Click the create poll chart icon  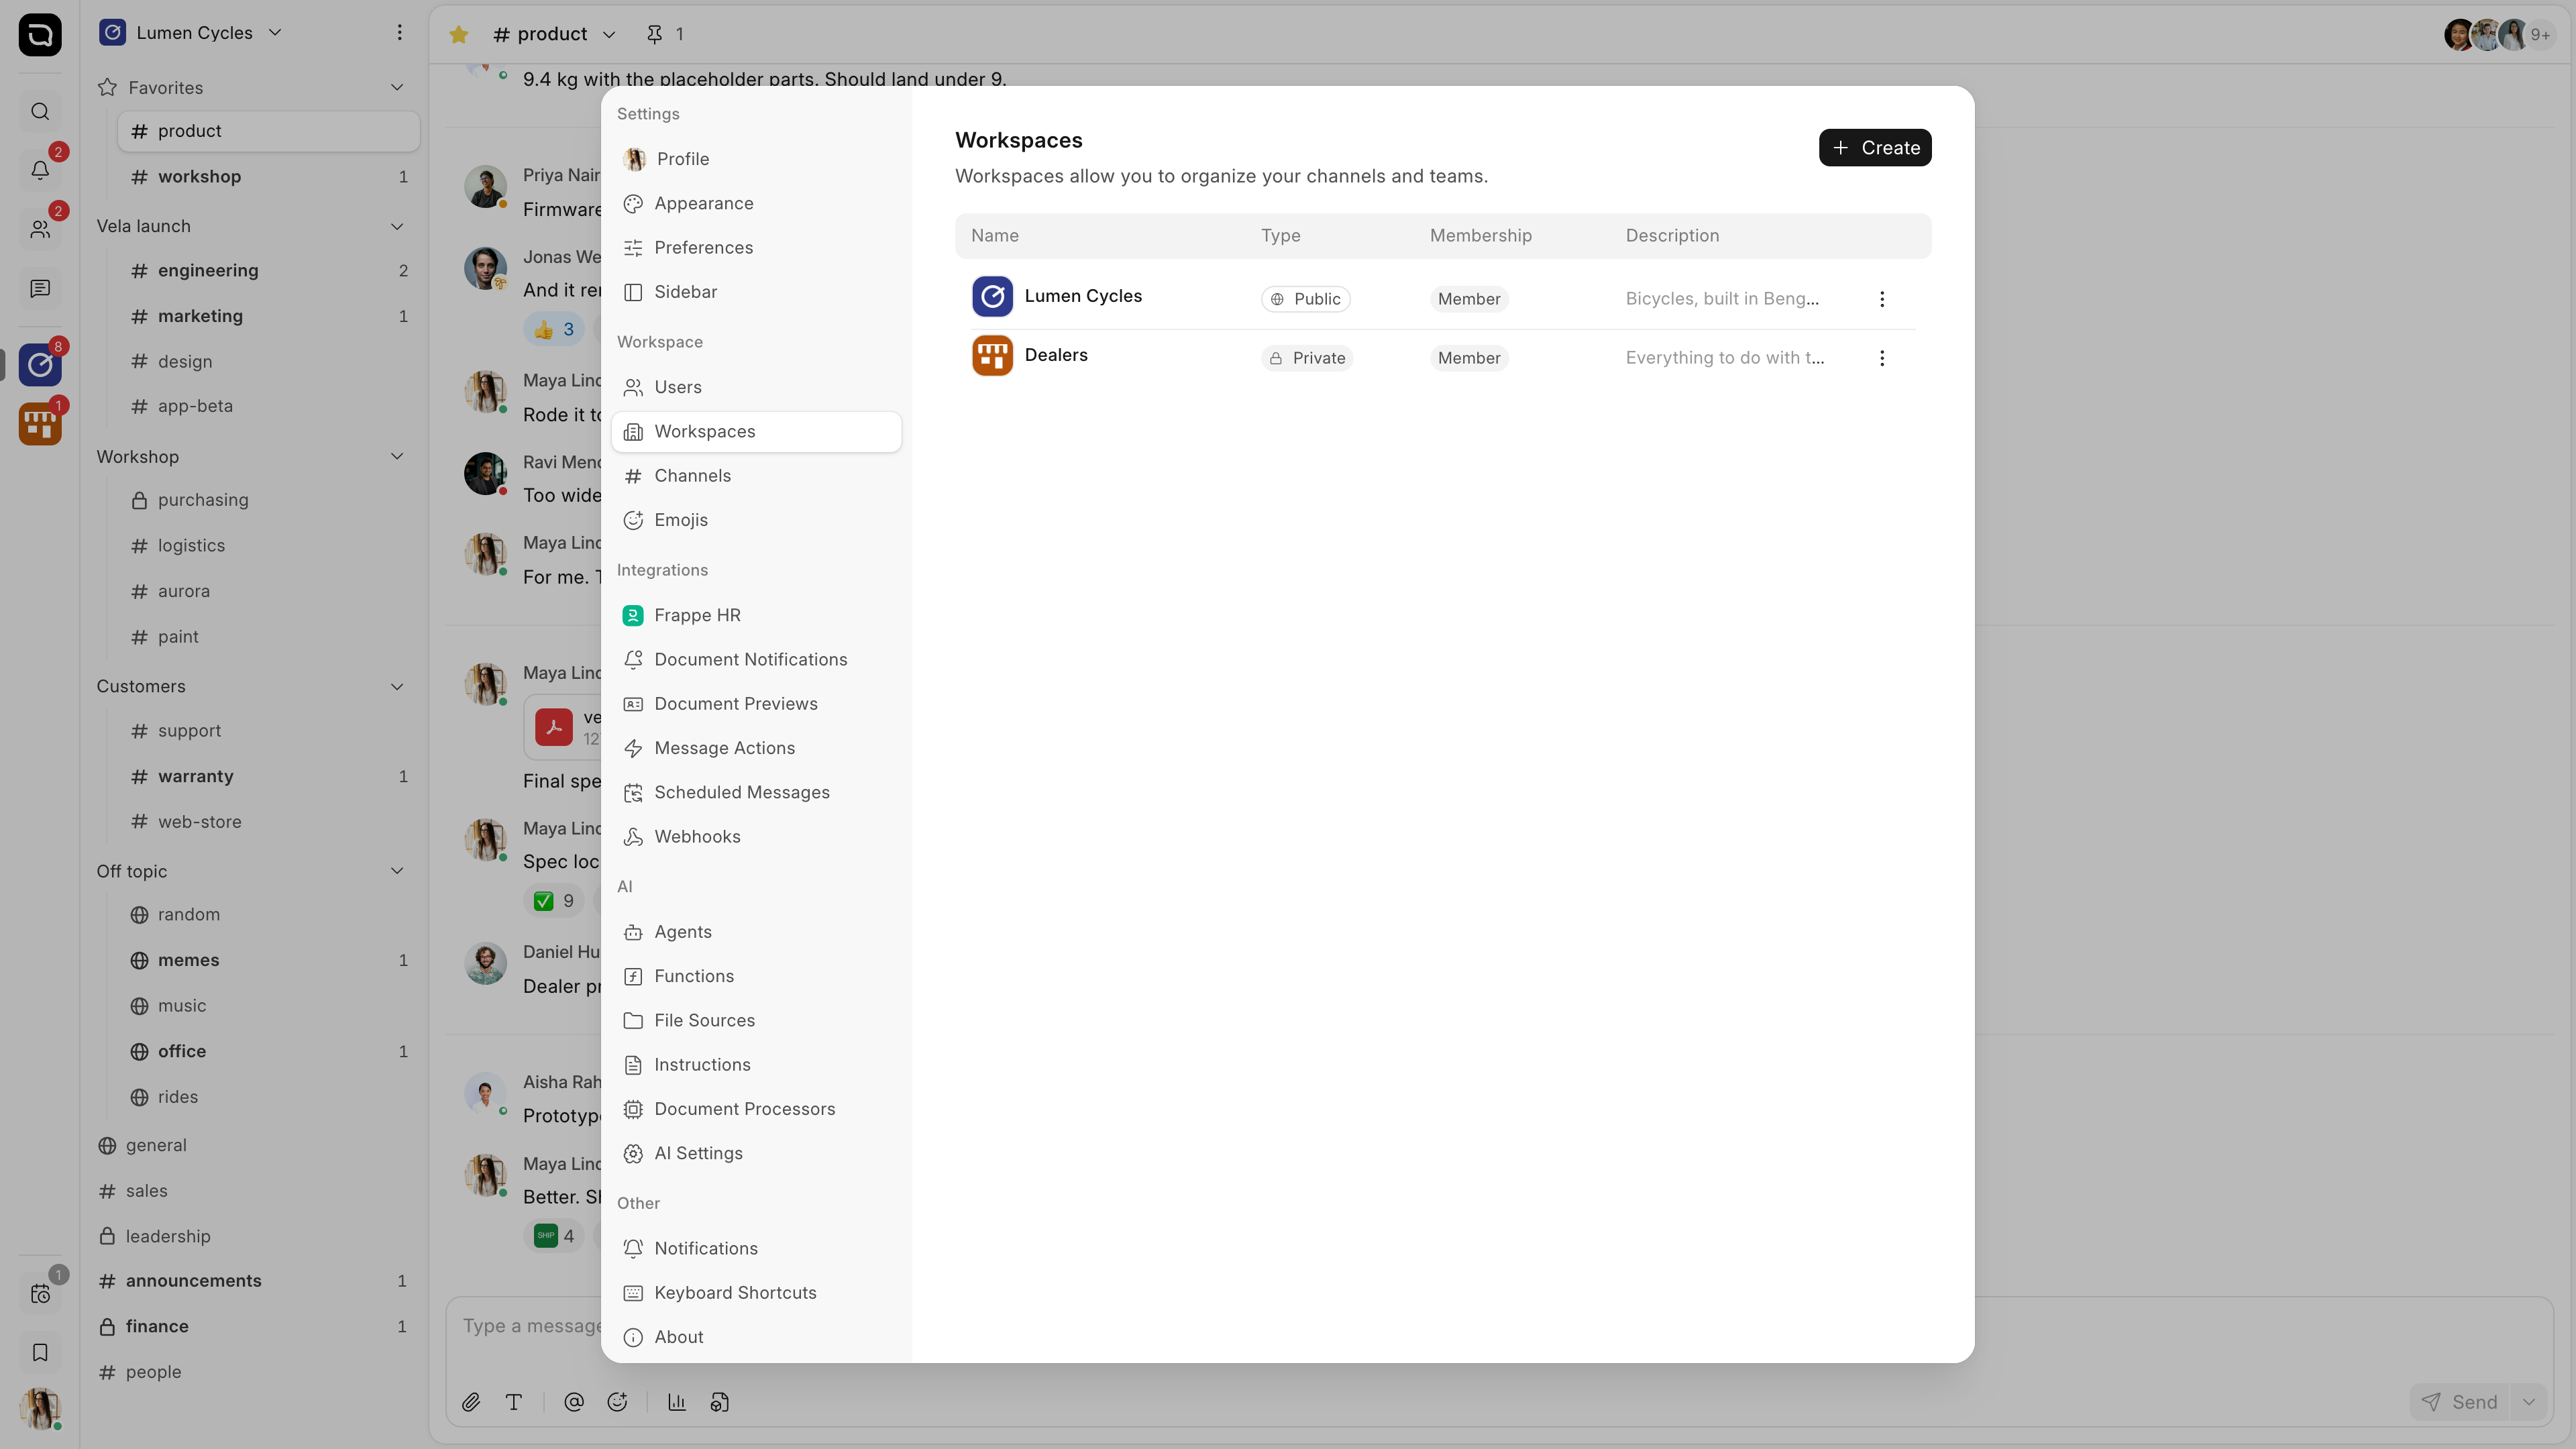click(x=677, y=1402)
